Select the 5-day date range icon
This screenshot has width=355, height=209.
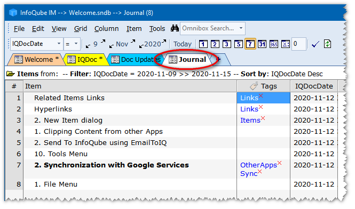click(239, 44)
